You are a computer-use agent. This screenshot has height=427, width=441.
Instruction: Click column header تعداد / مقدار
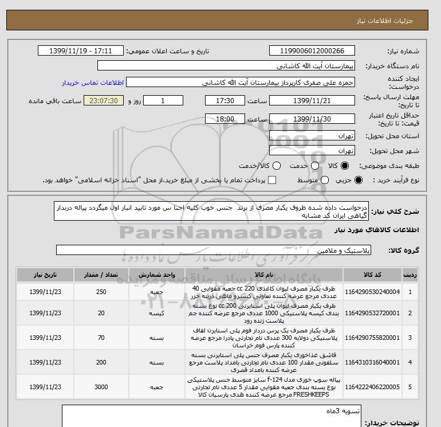[x=101, y=275]
